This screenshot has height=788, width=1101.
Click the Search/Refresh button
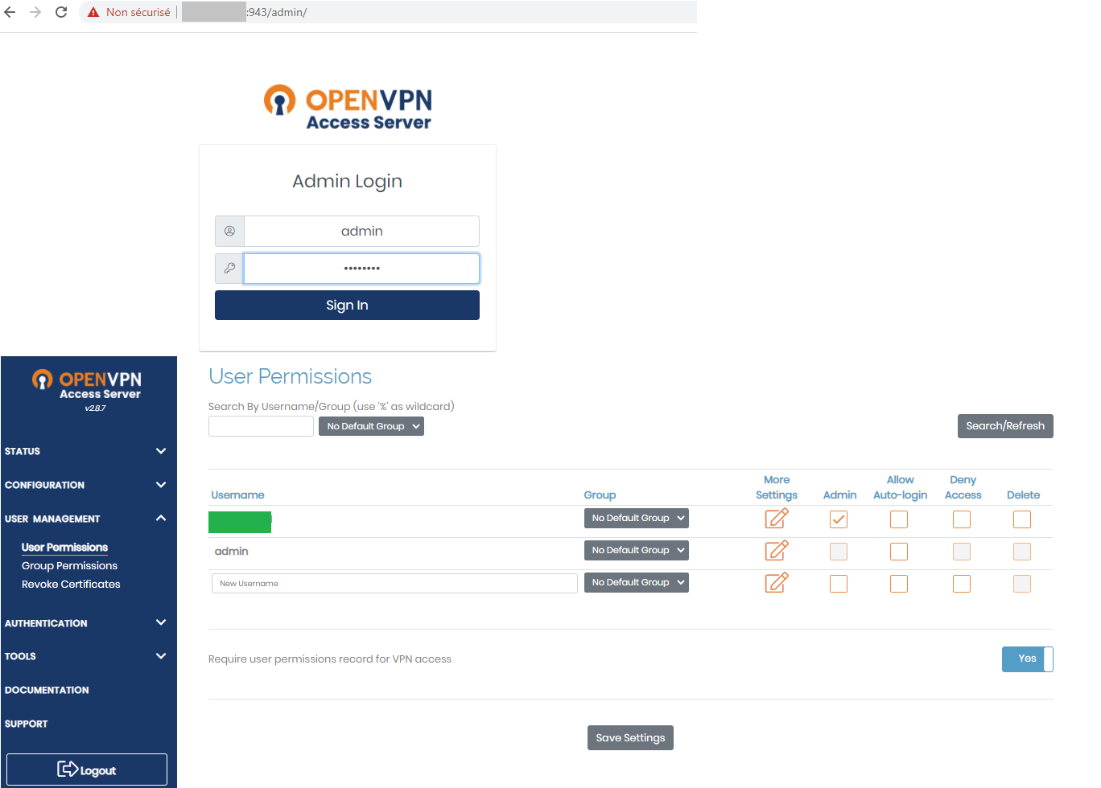click(x=1005, y=426)
